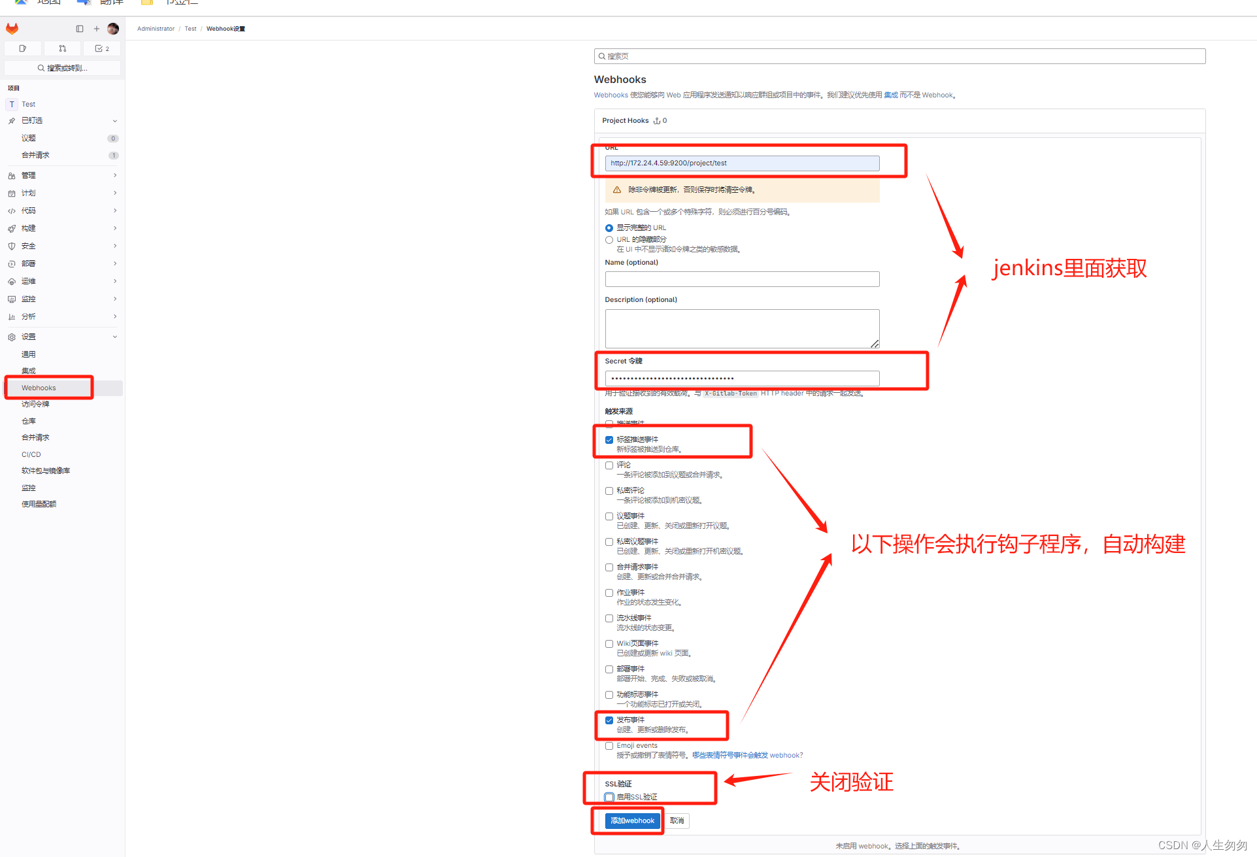
Task: Click the 集成 link in description
Action: (x=890, y=95)
